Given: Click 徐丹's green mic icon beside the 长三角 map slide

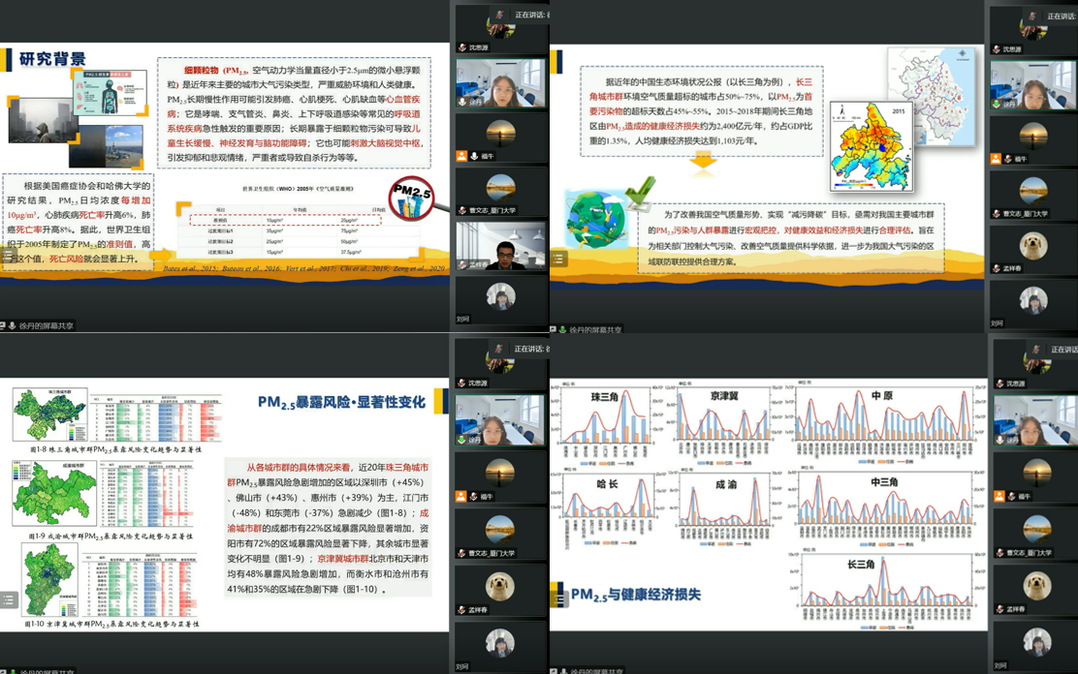Looking at the screenshot, I should pos(997,104).
